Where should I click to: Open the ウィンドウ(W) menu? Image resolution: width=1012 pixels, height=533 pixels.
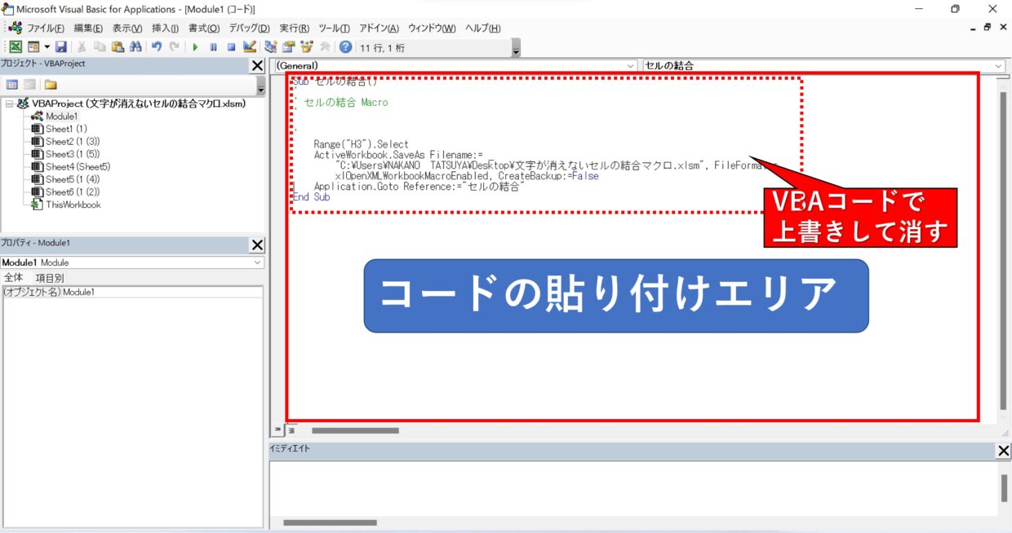[x=433, y=29]
